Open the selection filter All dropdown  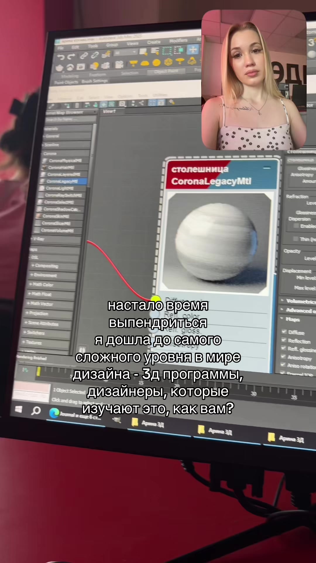pyautogui.click(x=126, y=53)
